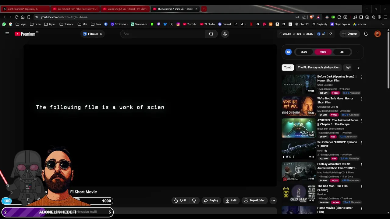Click the Paylaş share button
390x219 pixels.
coord(211,200)
